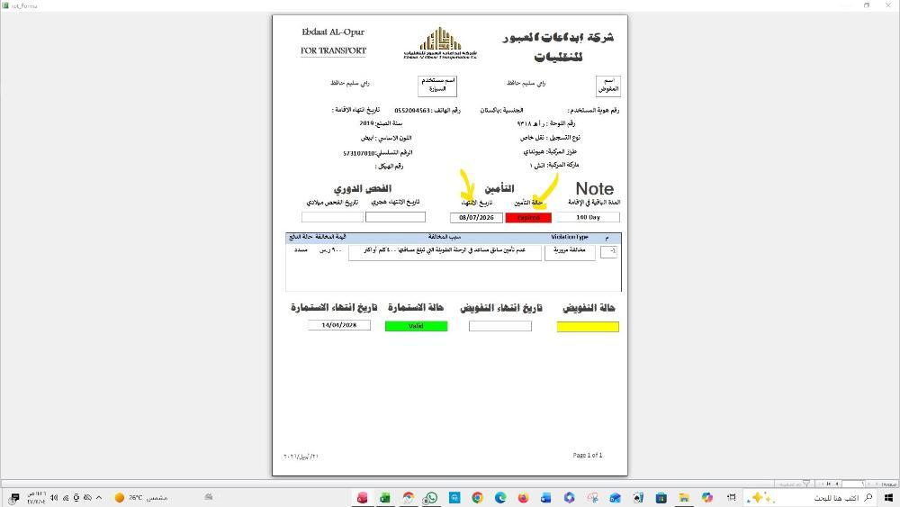Select the insurance expiry date 08/07/2026
The width and height of the screenshot is (900, 507).
coord(476,218)
